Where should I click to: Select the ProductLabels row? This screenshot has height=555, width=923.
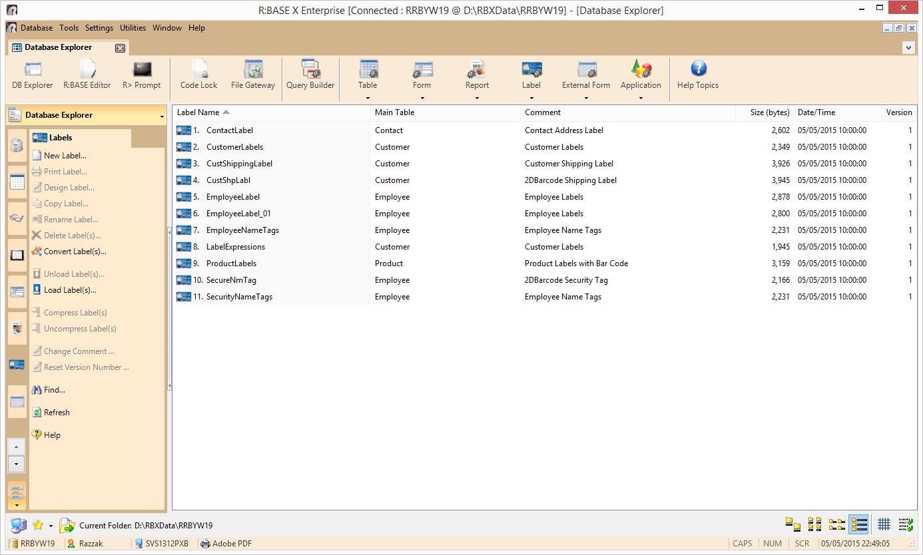pyautogui.click(x=231, y=264)
